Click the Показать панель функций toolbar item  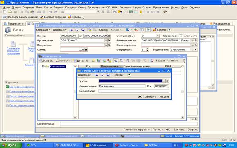point(20,17)
